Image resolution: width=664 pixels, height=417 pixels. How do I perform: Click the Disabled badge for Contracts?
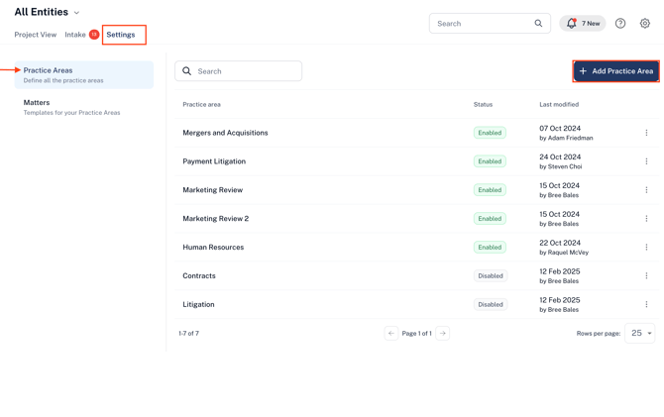(x=491, y=275)
